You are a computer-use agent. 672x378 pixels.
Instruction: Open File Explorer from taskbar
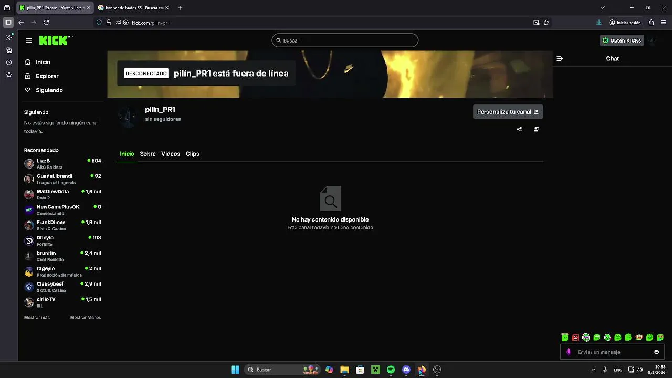344,370
